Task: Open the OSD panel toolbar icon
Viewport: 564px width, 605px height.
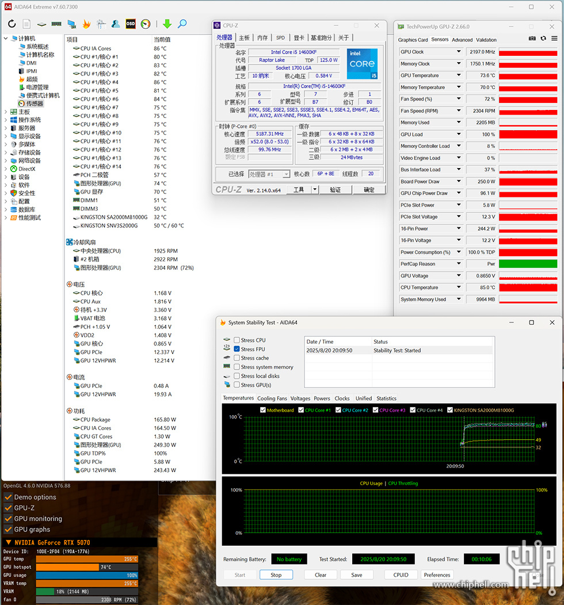Action: (x=131, y=24)
